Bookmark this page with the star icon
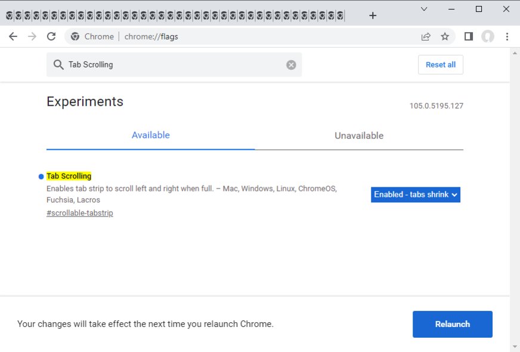520x352 pixels. point(445,36)
